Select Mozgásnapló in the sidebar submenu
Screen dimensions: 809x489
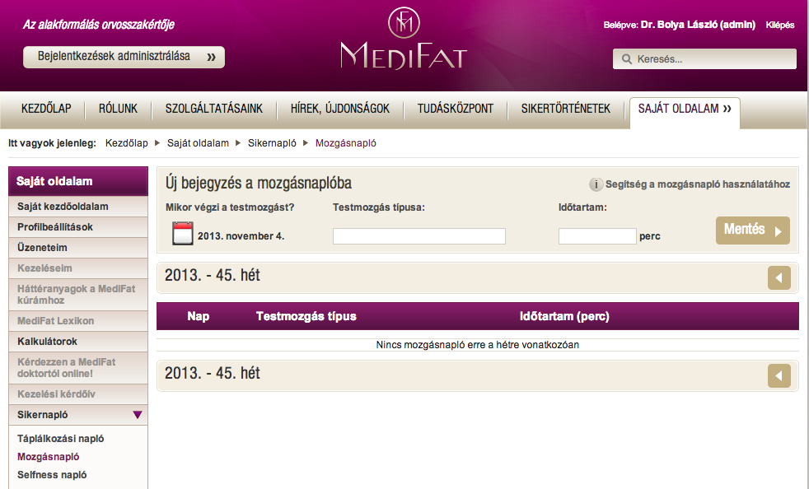point(48,457)
